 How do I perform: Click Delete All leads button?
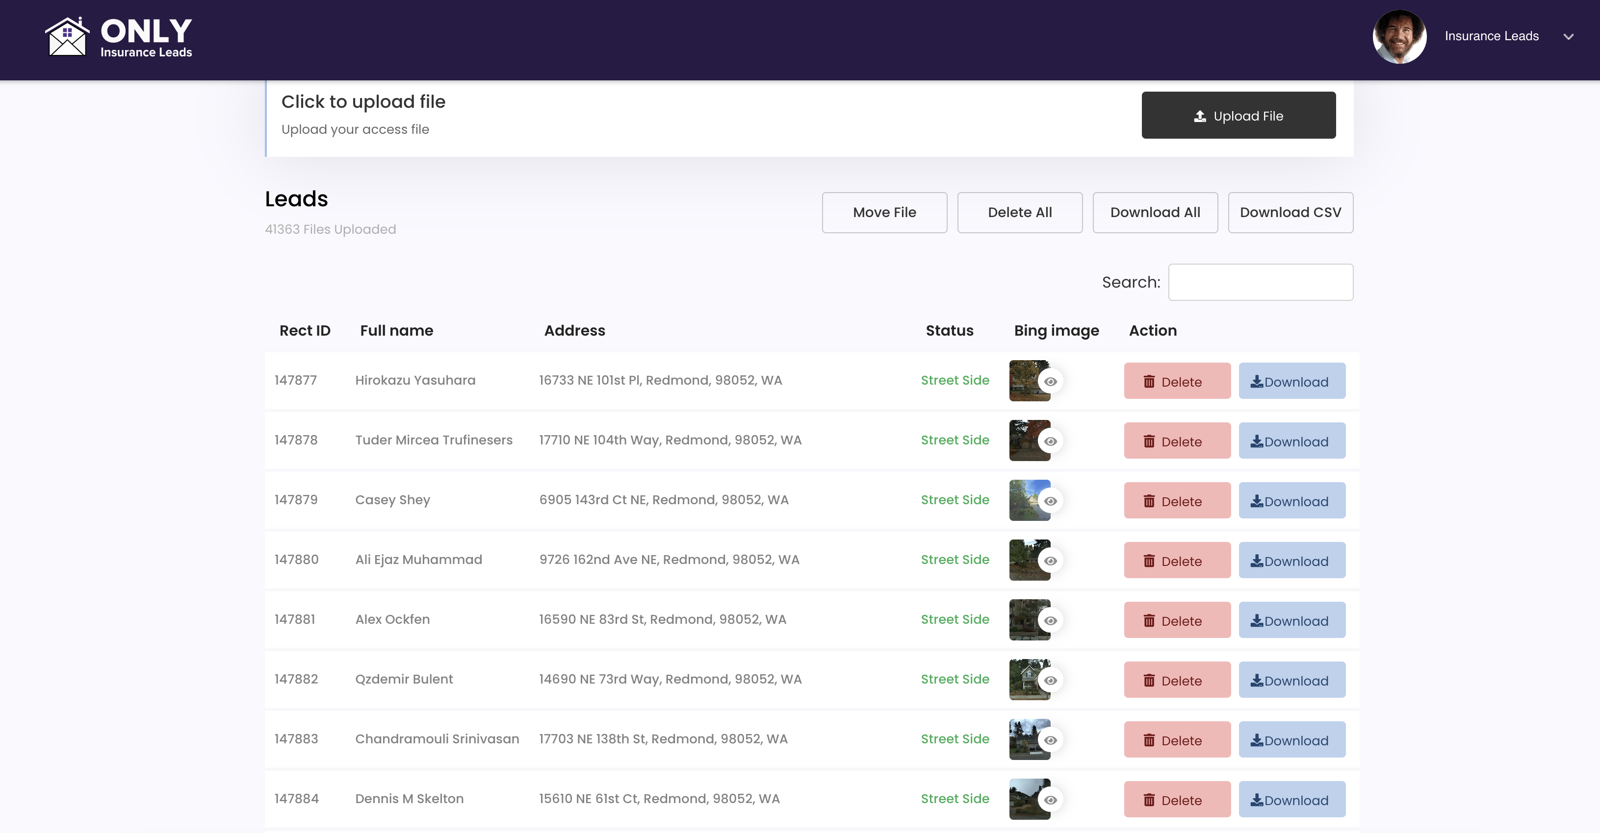click(x=1020, y=212)
